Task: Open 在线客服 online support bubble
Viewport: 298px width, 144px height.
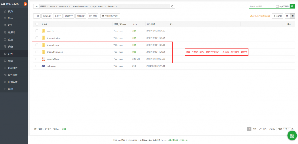Action: tap(292, 136)
